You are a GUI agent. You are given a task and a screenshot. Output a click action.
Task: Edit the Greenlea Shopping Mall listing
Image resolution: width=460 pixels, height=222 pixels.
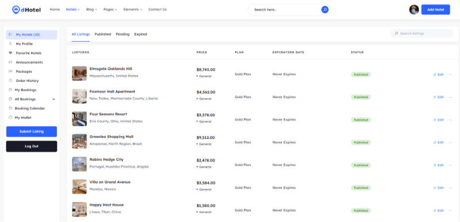tap(439, 142)
